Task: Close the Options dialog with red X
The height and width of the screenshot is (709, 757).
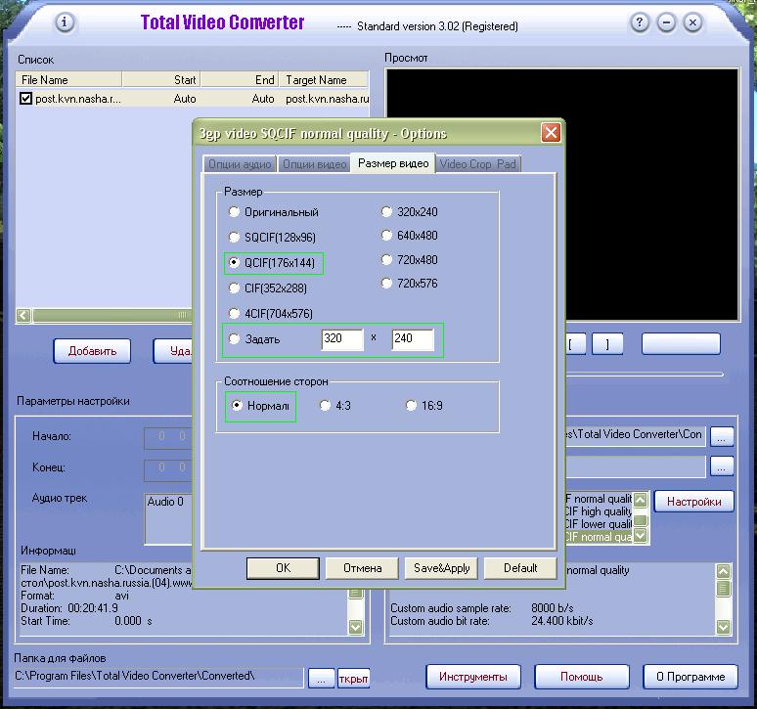Action: point(551,132)
